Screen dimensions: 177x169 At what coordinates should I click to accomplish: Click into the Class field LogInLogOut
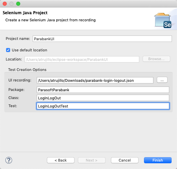point(103,98)
